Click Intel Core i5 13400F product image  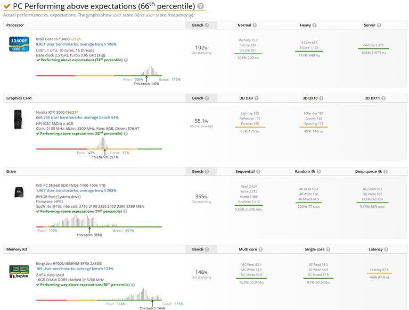click(19, 44)
